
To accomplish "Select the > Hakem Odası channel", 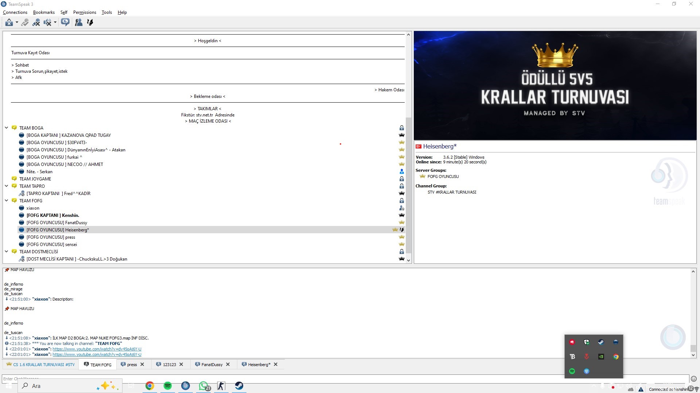I will (x=389, y=90).
